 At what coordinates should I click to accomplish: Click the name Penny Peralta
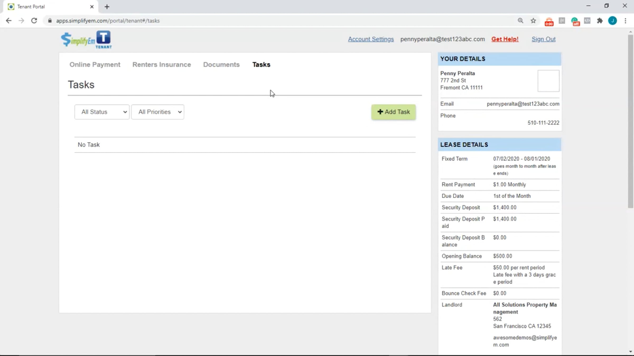(458, 73)
